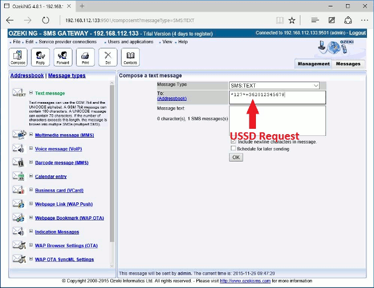Expand the Webpage Link (WAP Push) node

[31, 203]
